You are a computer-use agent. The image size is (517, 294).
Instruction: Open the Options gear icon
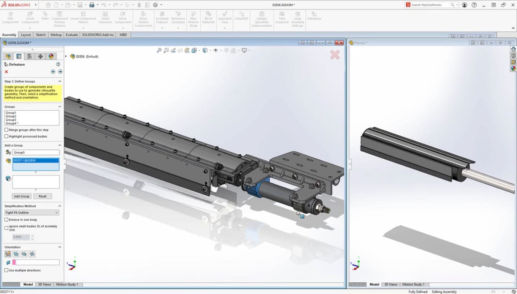point(155,5)
